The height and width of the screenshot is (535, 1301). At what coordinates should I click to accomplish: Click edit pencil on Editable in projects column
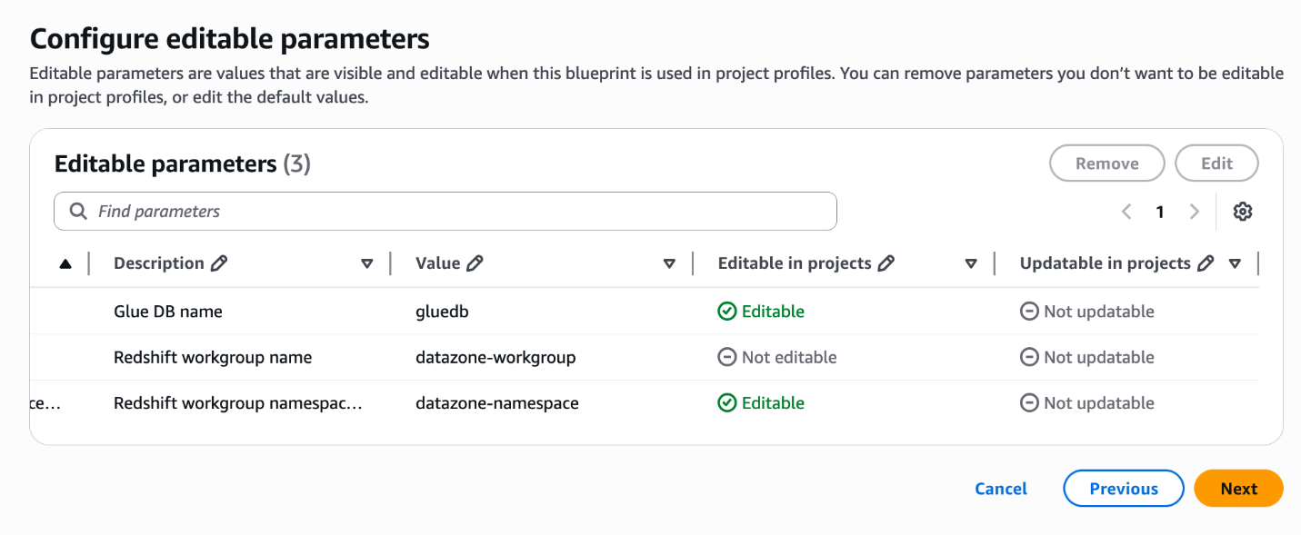pyautogui.click(x=886, y=263)
